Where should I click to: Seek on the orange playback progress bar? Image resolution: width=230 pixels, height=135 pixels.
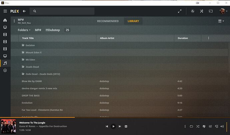[x=115, y=117]
